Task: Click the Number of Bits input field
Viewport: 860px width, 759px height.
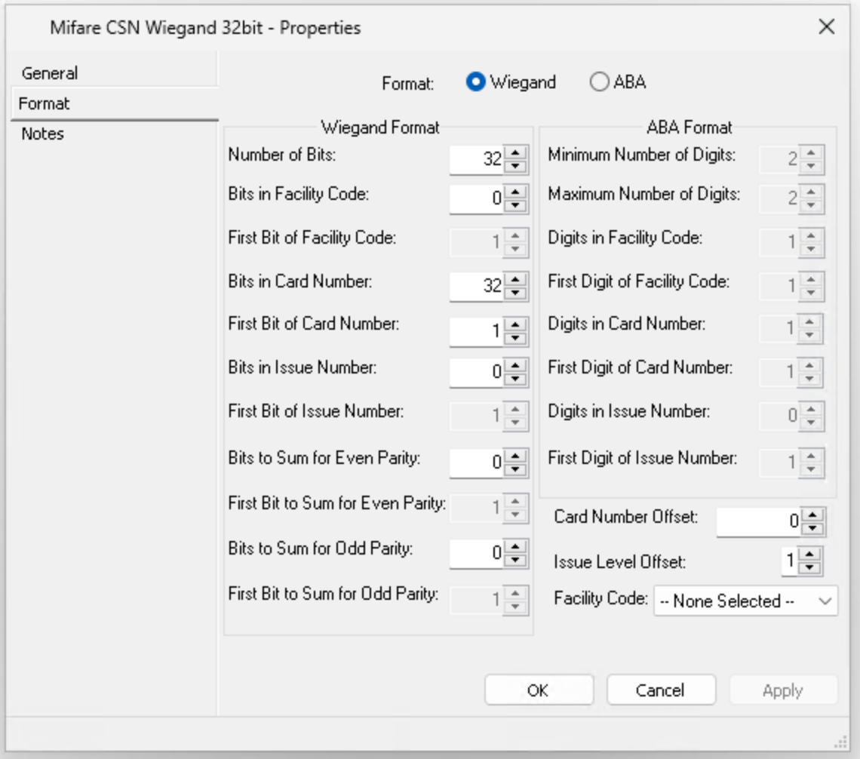Action: click(477, 160)
